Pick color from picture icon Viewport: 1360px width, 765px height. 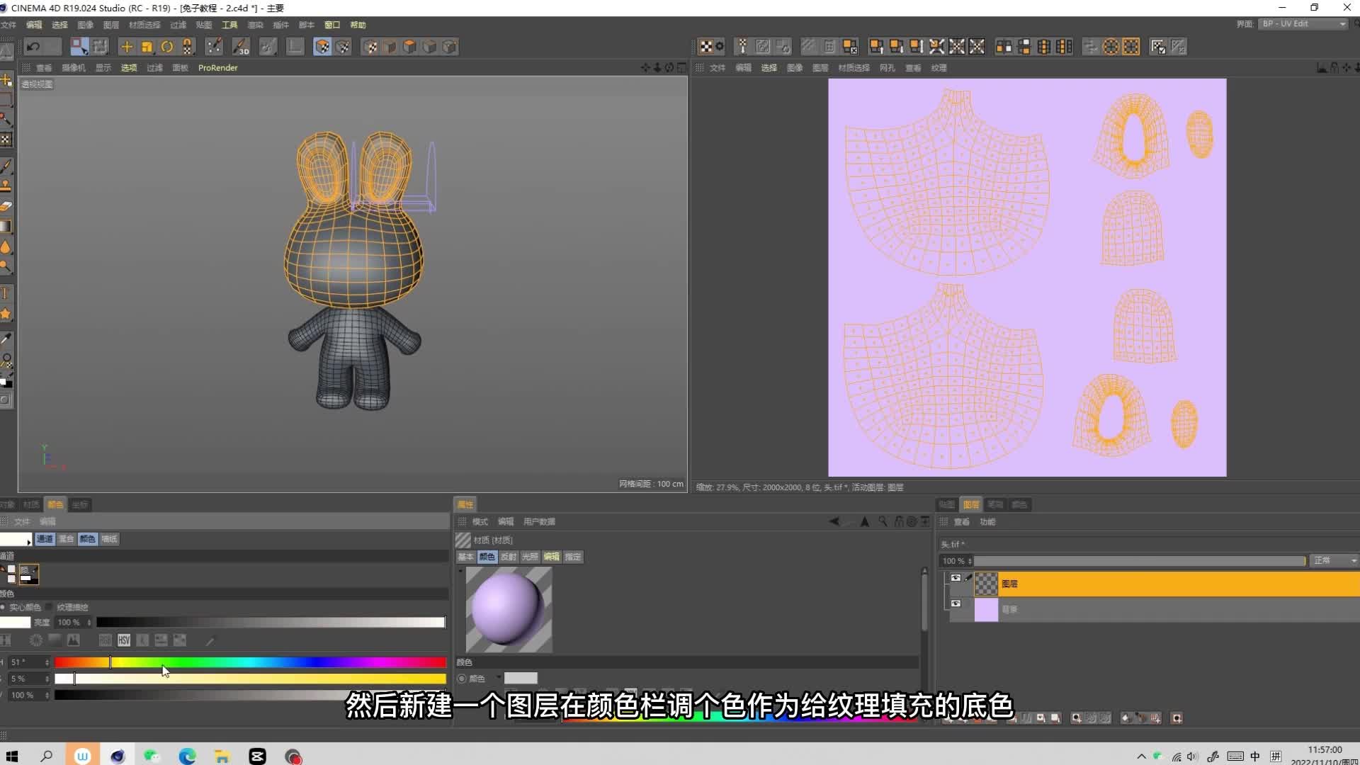click(x=73, y=640)
